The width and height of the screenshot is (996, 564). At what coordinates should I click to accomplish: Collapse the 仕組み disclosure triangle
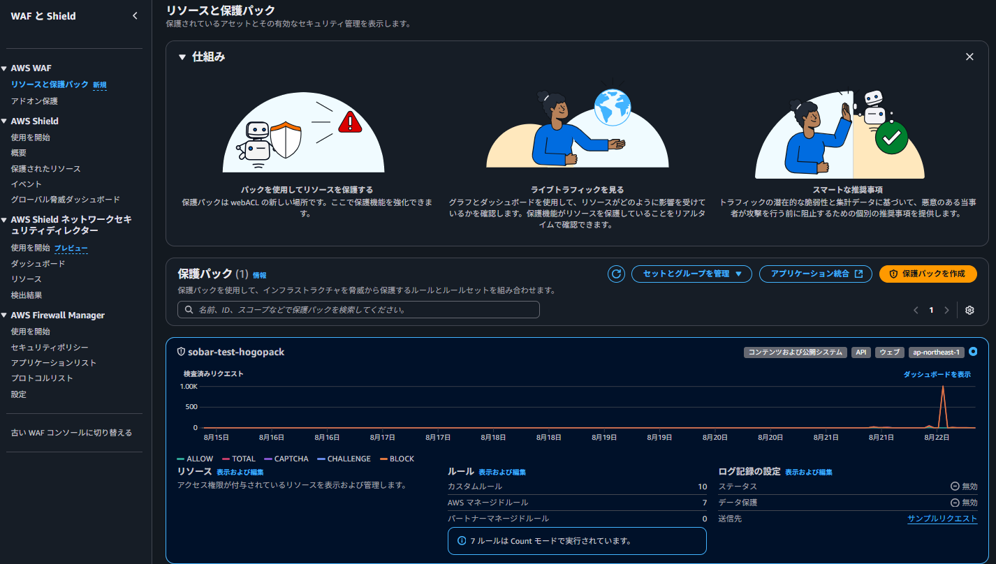coord(182,57)
